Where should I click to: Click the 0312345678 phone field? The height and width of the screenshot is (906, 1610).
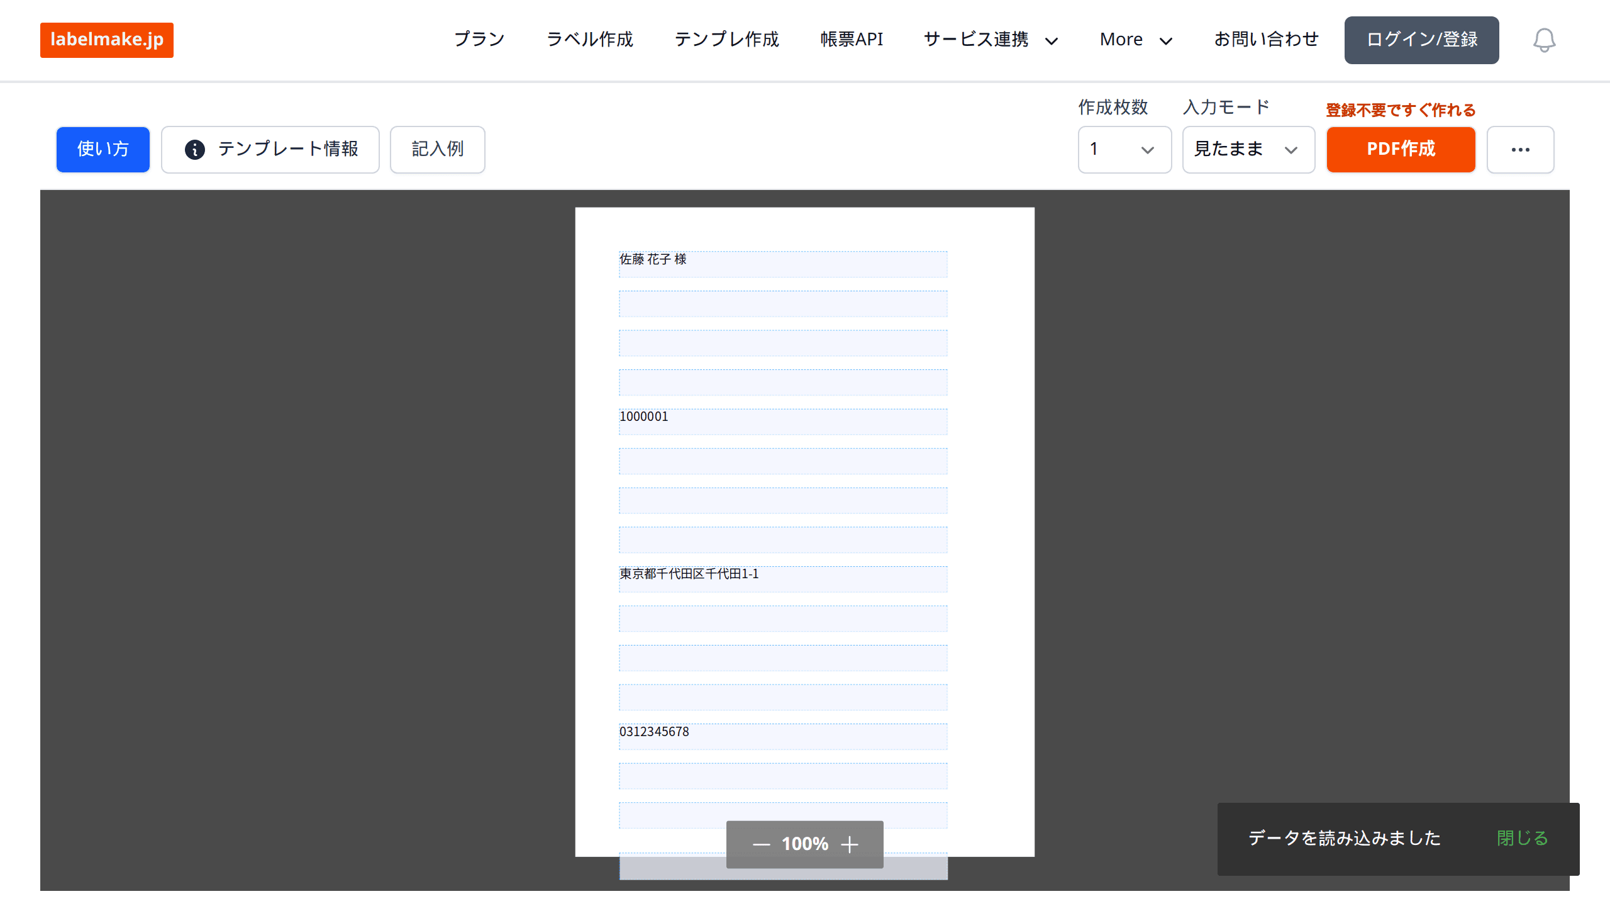tap(783, 737)
